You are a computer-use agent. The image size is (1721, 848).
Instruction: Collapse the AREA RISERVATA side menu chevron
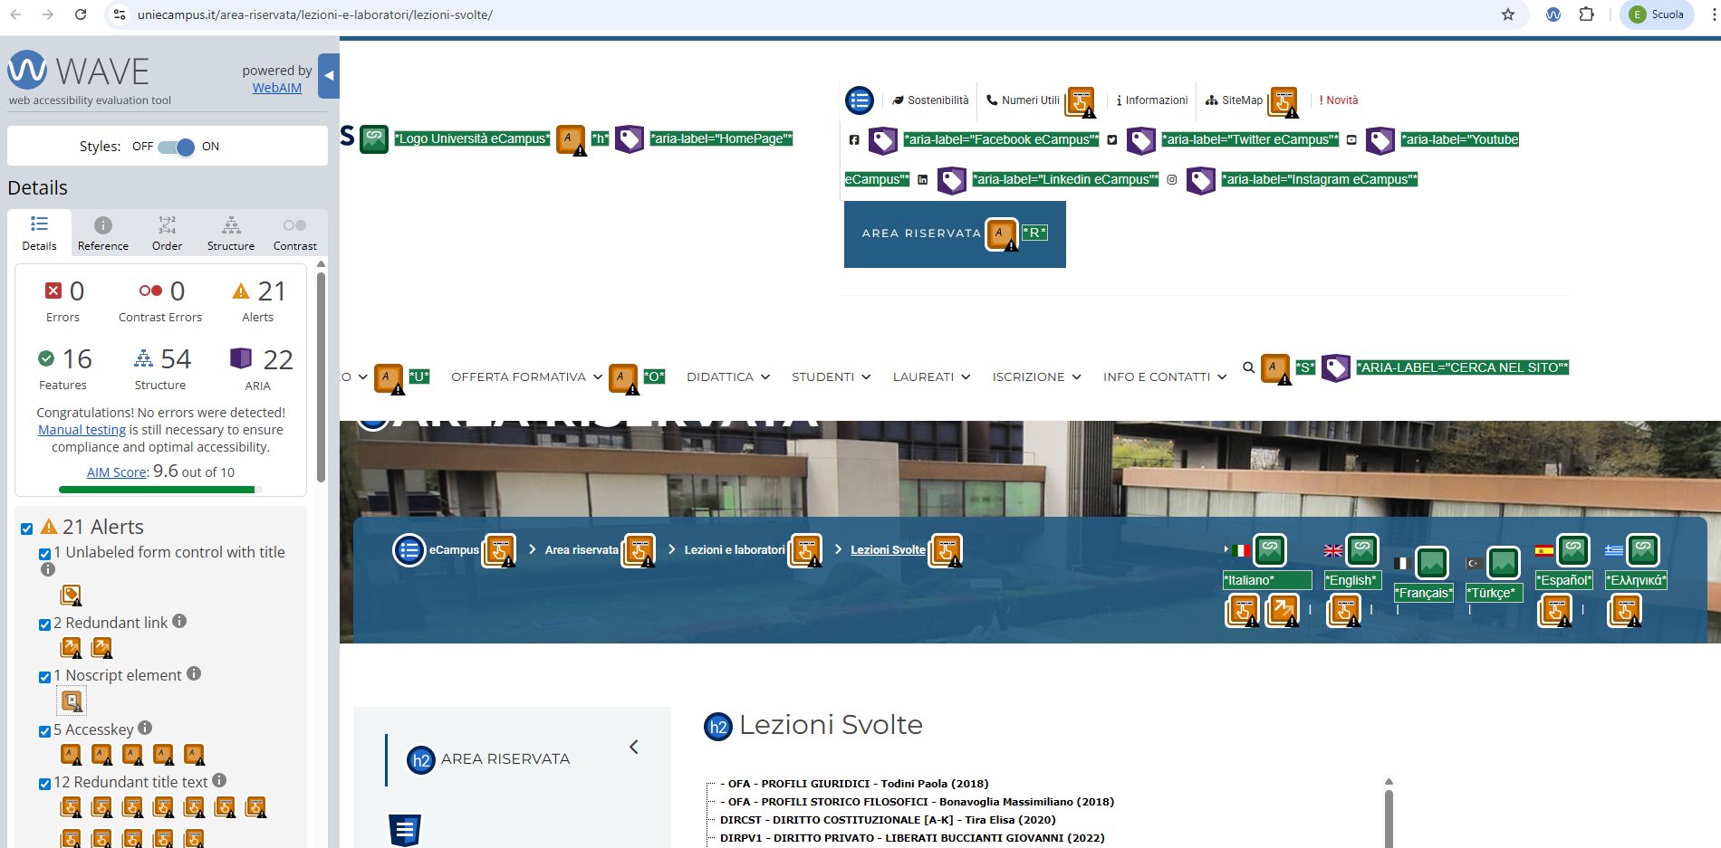point(634,747)
